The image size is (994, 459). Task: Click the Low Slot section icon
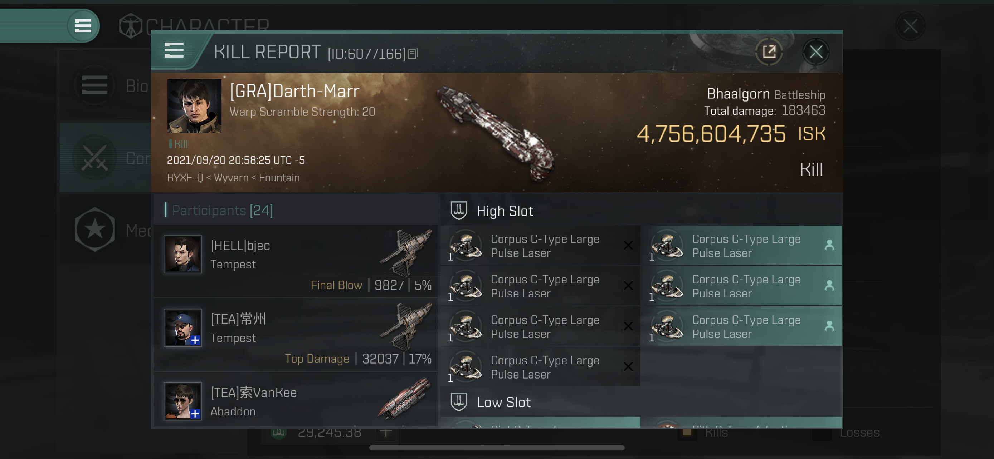point(459,401)
